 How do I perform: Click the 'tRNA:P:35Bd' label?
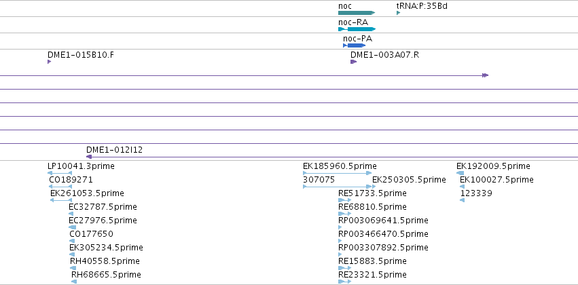coord(422,6)
